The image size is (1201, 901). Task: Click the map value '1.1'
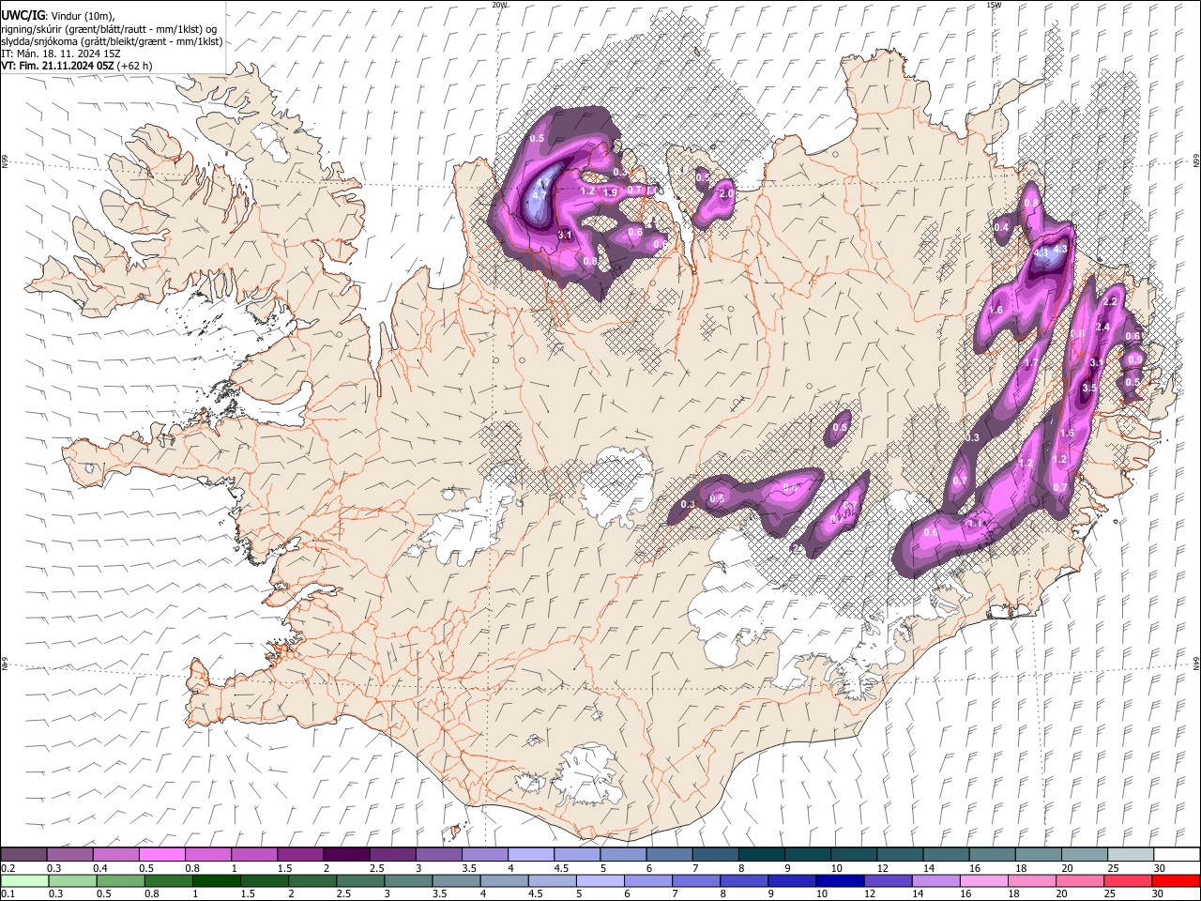click(x=976, y=523)
